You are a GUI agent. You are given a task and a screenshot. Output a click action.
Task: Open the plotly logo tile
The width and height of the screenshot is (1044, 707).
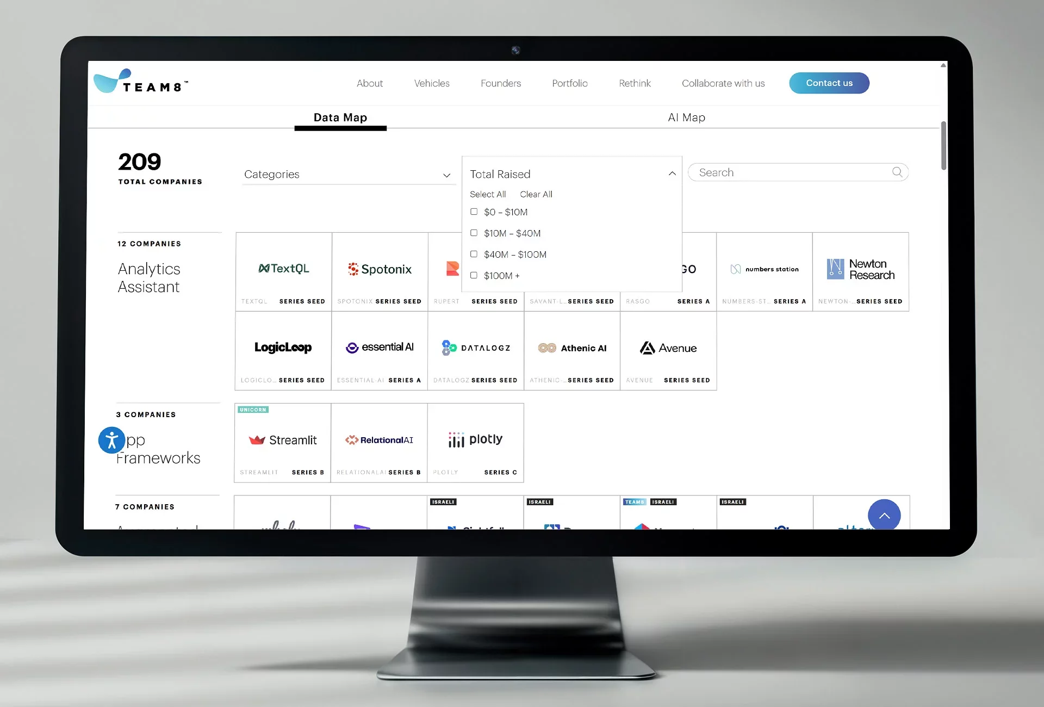click(x=475, y=439)
